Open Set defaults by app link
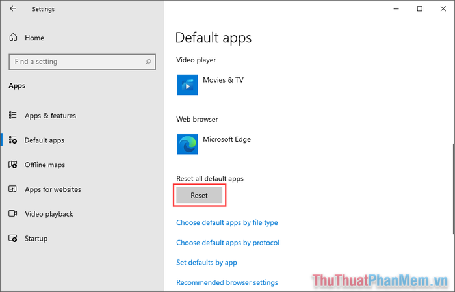Screen dimensions: 455x292 tap(207, 262)
